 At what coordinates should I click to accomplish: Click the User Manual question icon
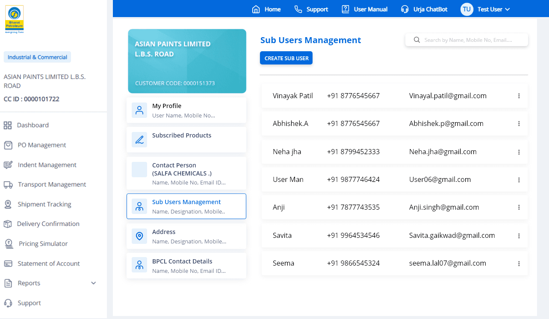click(x=345, y=9)
